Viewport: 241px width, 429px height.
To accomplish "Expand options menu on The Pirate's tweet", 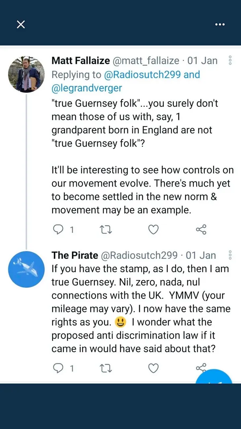I will (x=230, y=255).
